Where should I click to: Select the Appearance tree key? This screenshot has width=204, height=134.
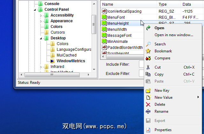point(62,21)
